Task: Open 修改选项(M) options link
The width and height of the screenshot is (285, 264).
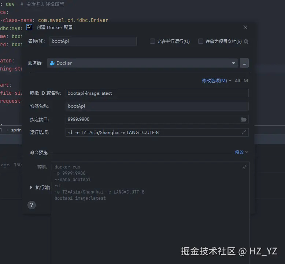Action: click(214, 81)
